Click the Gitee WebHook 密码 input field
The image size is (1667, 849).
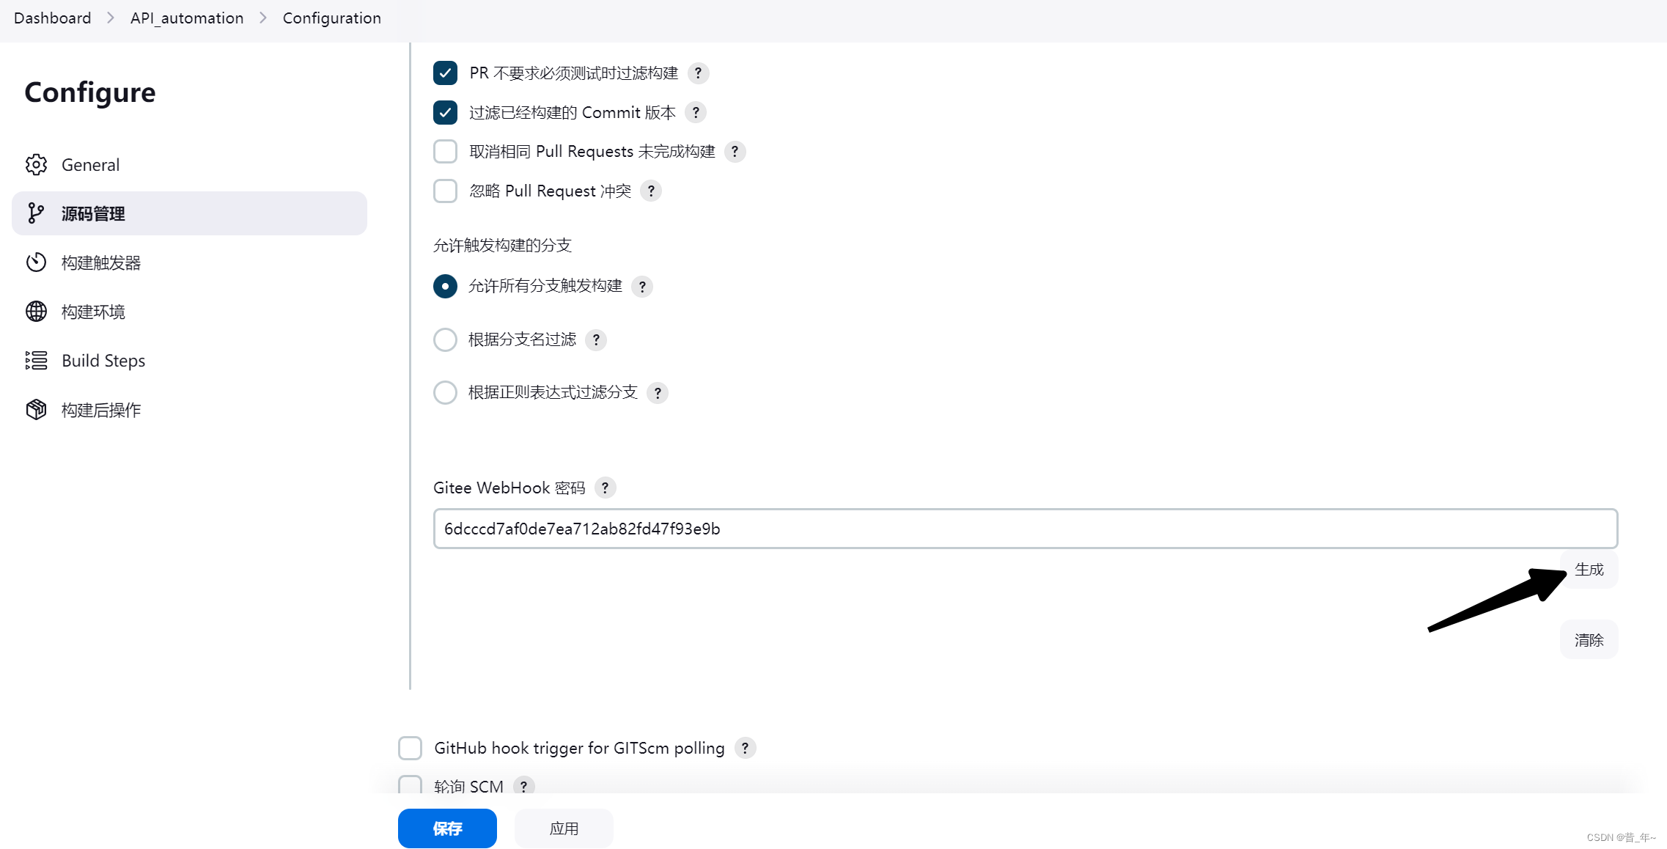point(1026,529)
